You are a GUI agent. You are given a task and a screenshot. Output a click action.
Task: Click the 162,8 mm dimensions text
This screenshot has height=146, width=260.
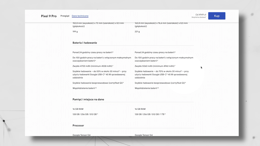[161, 25]
